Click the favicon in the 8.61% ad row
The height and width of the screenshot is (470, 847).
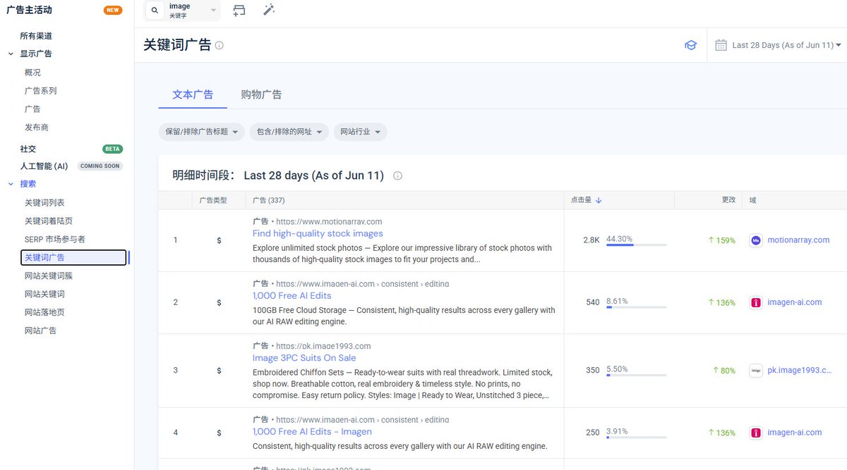tap(756, 302)
